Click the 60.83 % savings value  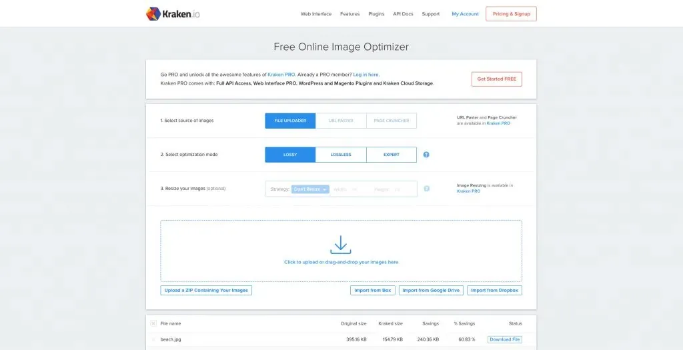466,339
